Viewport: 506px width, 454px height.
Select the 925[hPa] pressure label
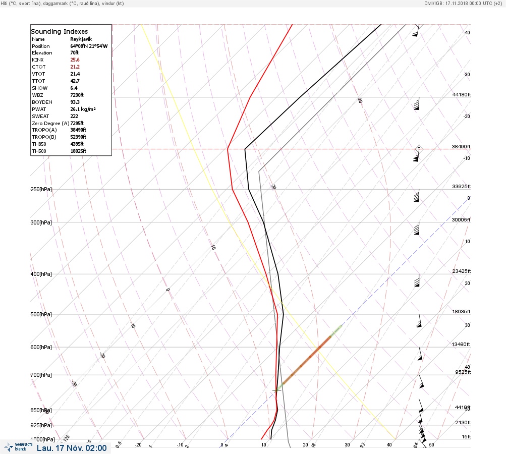41,425
